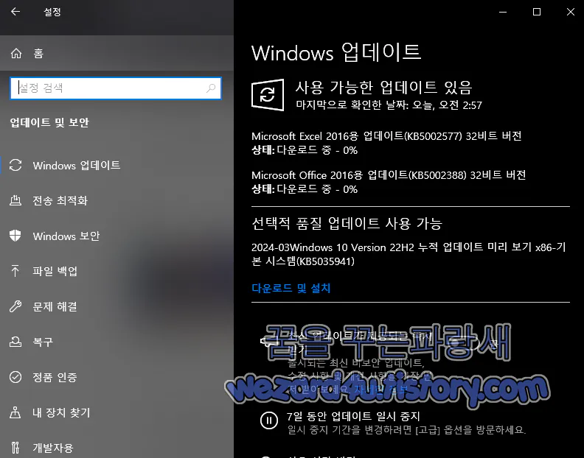
Task: Click the large update status refresh icon
Action: [x=268, y=95]
